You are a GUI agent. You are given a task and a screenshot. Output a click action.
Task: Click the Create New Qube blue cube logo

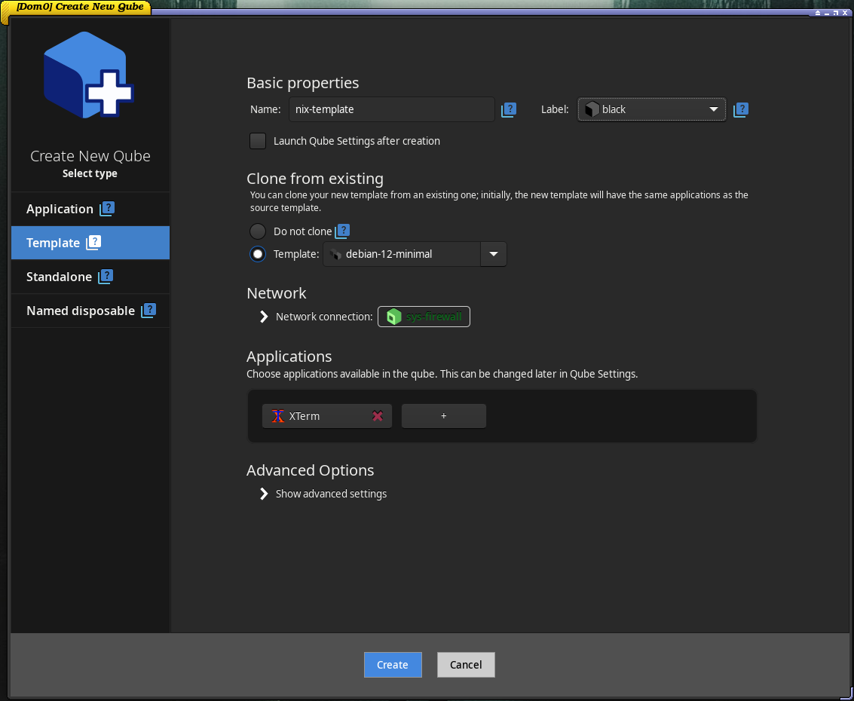point(90,75)
